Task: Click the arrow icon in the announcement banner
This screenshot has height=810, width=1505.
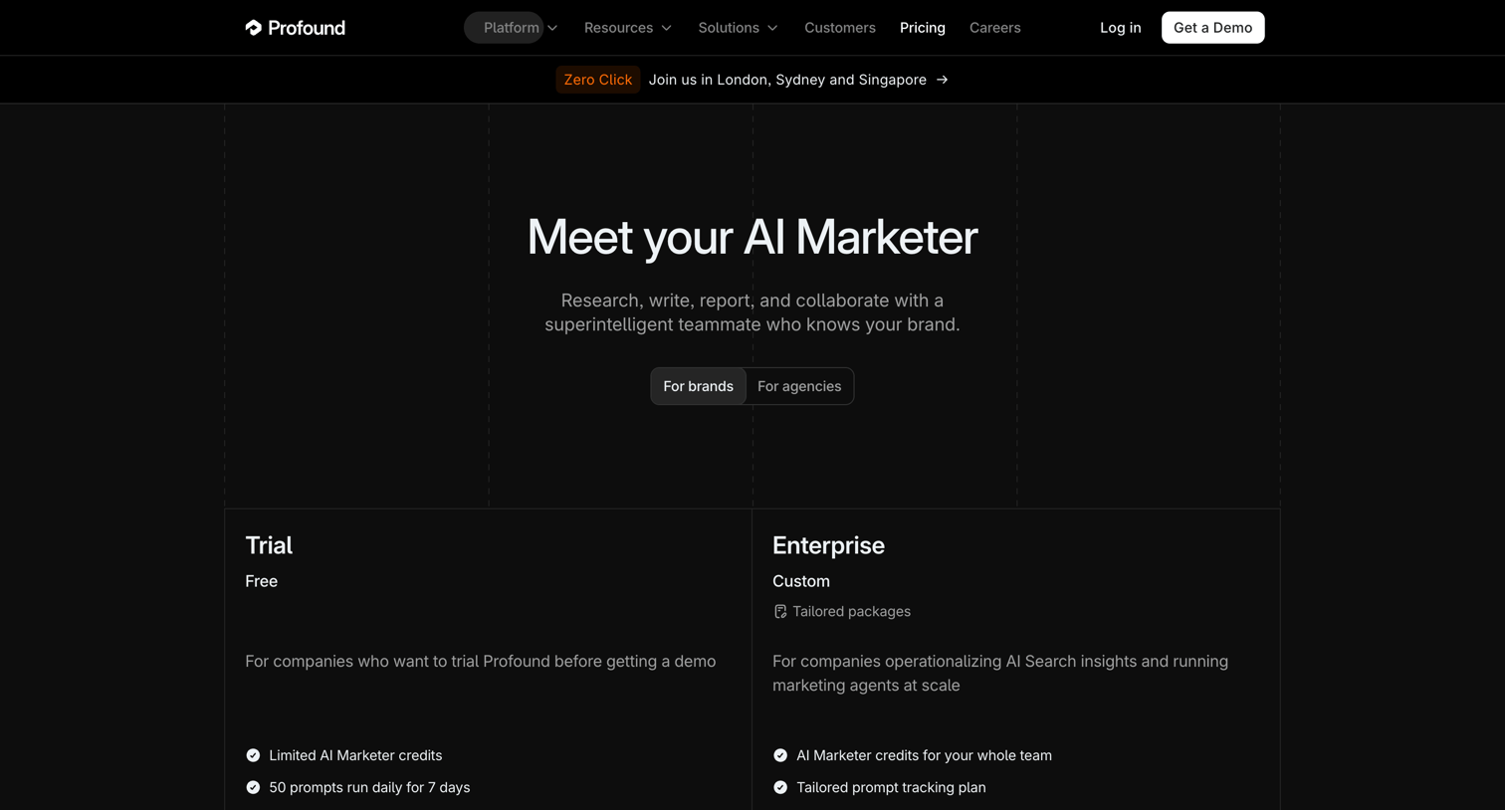Action: pyautogui.click(x=942, y=80)
